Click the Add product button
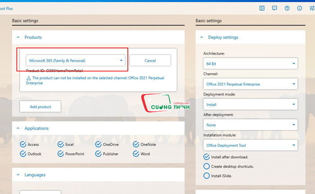The height and width of the screenshot is (194, 315). [40, 107]
